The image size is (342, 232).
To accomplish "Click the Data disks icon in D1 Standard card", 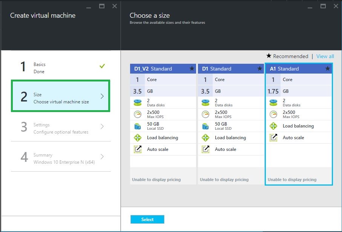I will pyautogui.click(x=206, y=102).
